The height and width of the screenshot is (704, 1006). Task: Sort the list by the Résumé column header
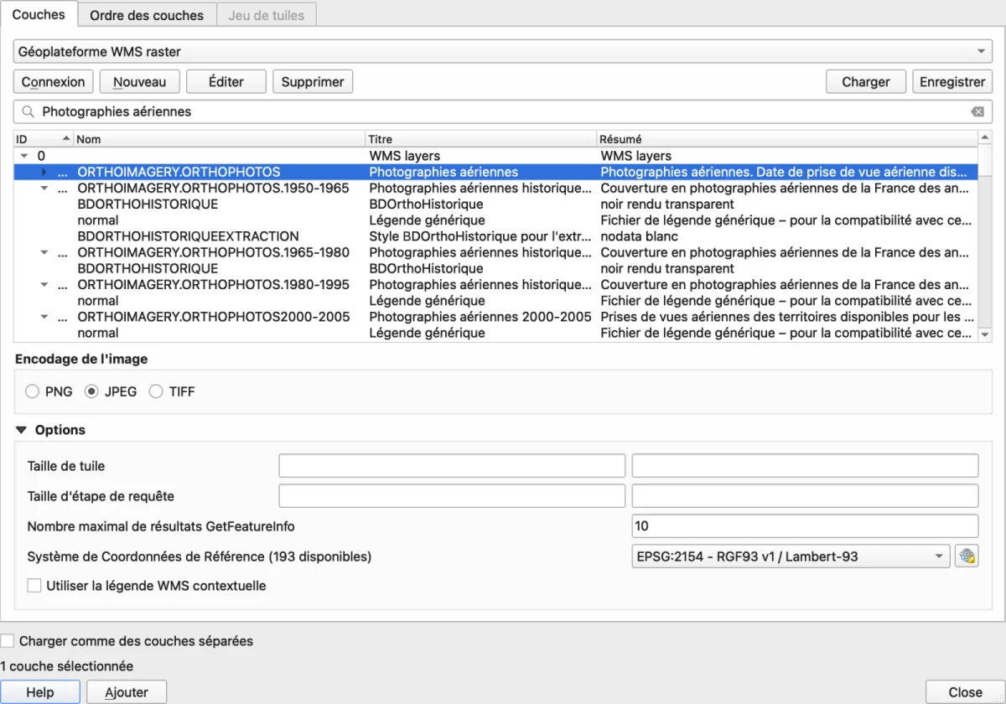pyautogui.click(x=786, y=139)
